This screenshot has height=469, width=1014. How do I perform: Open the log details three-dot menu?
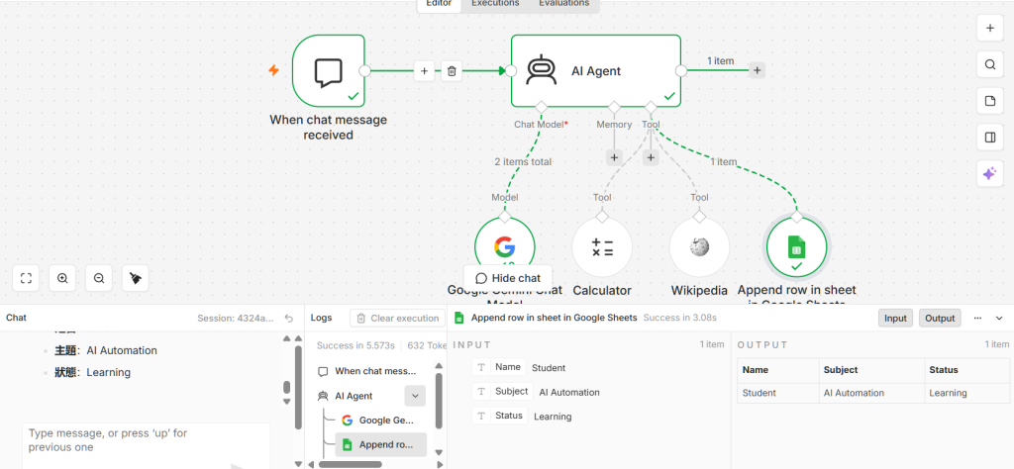977,318
